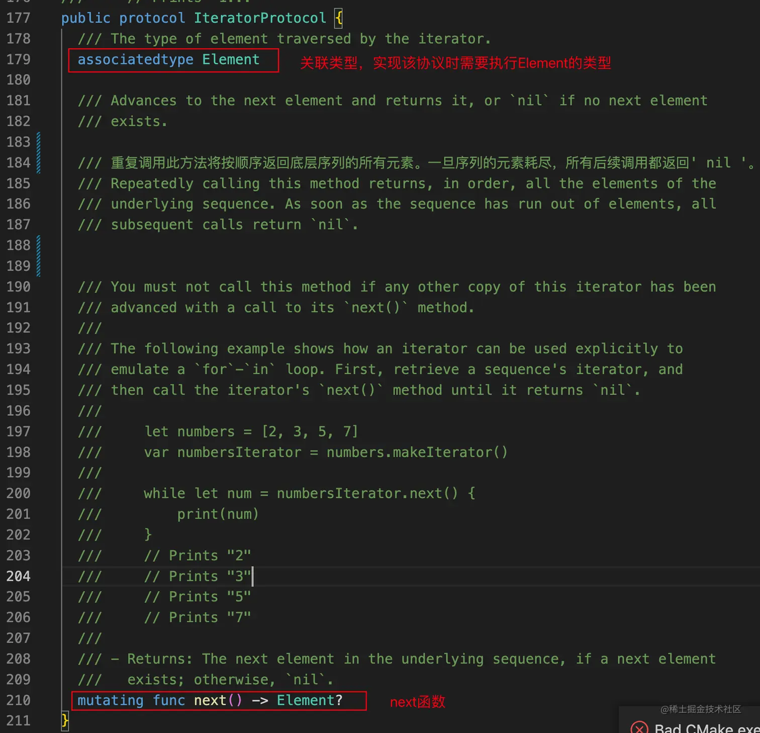Click the "mutating" keyword on line 210
Viewport: 760px width, 733px height.
(x=111, y=700)
